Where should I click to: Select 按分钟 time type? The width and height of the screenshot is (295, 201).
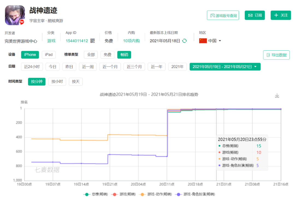tap(37, 81)
